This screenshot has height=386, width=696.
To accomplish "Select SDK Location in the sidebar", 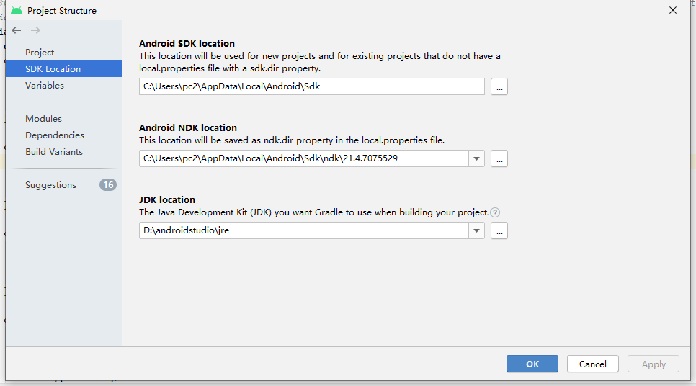I will tap(53, 69).
